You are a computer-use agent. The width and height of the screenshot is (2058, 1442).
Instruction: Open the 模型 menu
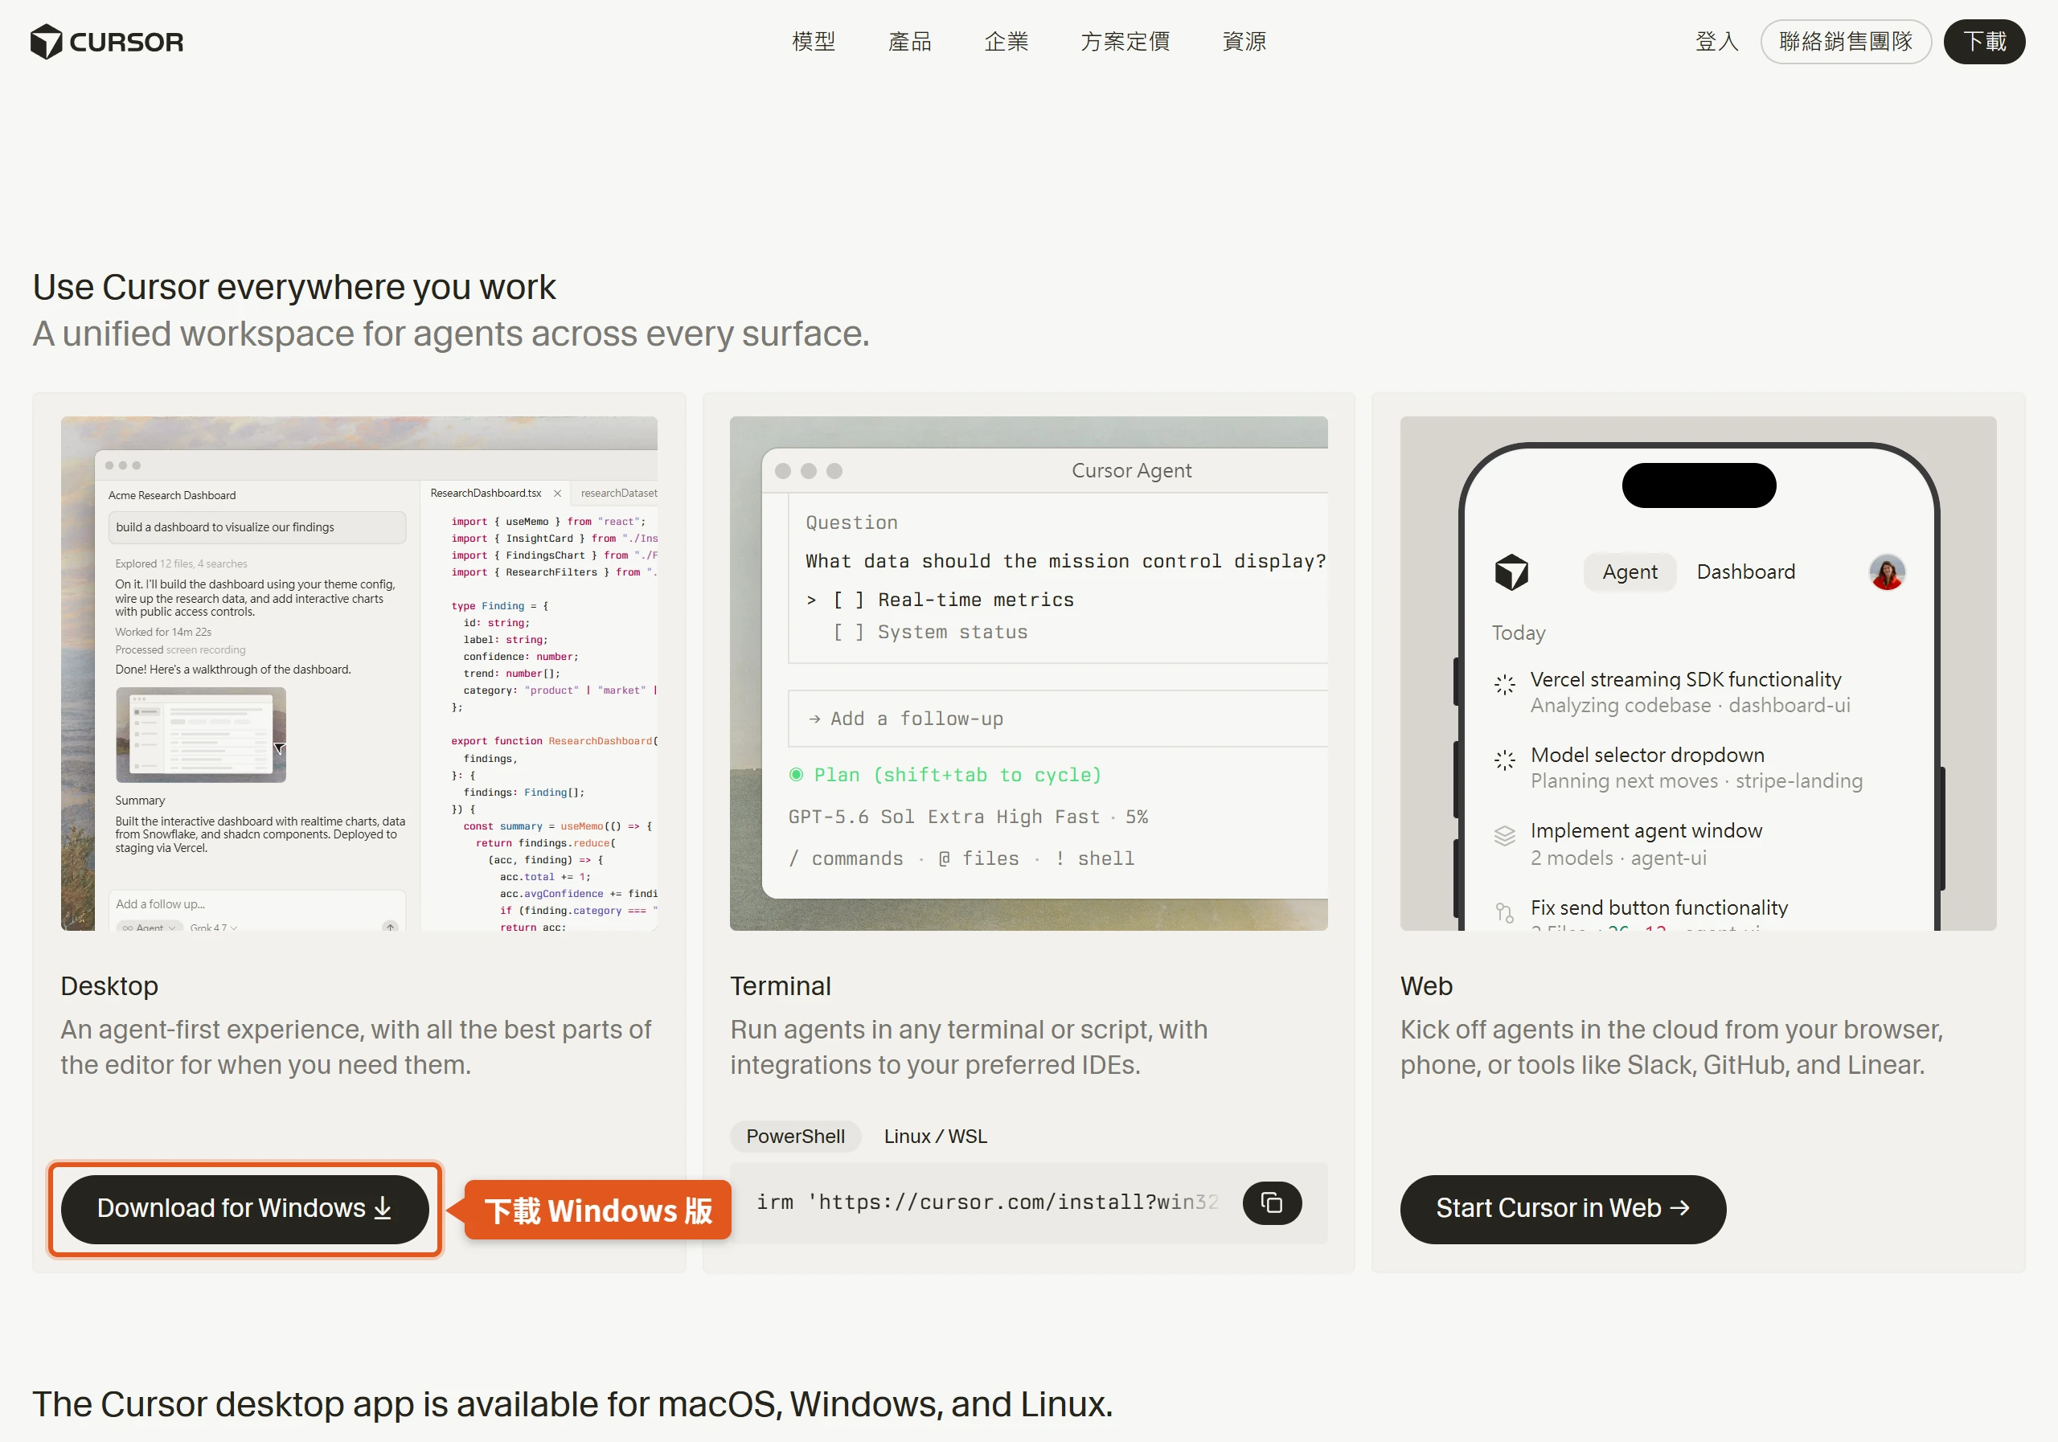click(814, 41)
